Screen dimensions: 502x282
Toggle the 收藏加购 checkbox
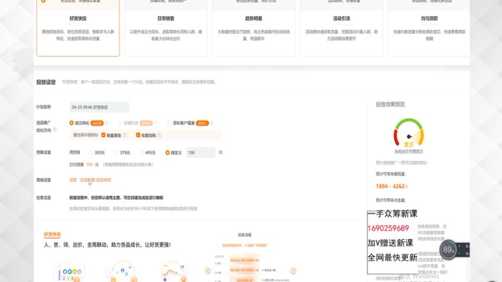tap(138, 135)
